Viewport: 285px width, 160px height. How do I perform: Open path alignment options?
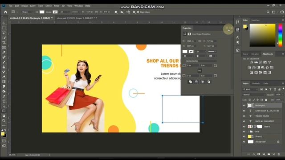point(122,12)
